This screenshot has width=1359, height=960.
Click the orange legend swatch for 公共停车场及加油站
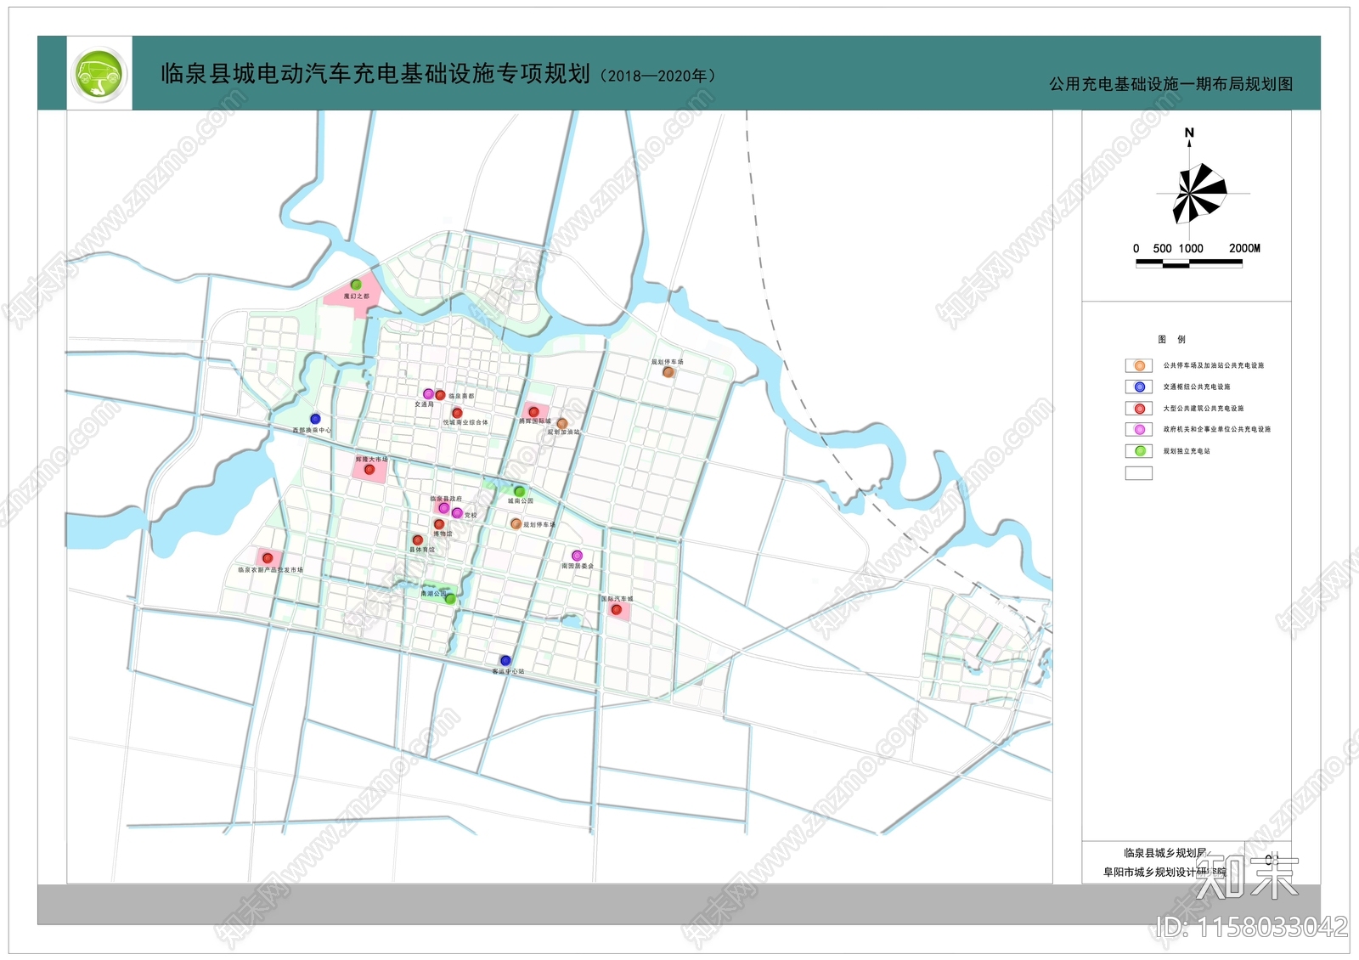tap(1139, 366)
